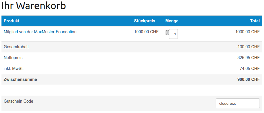Select the Gesamtrabatt row label

[x=16, y=47]
